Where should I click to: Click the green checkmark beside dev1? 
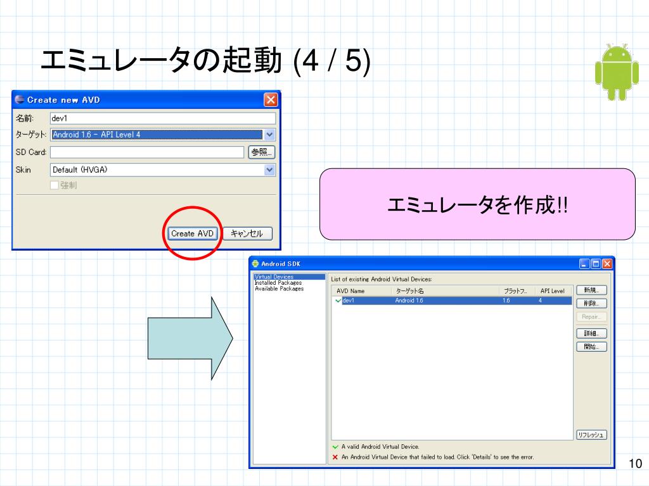[338, 301]
